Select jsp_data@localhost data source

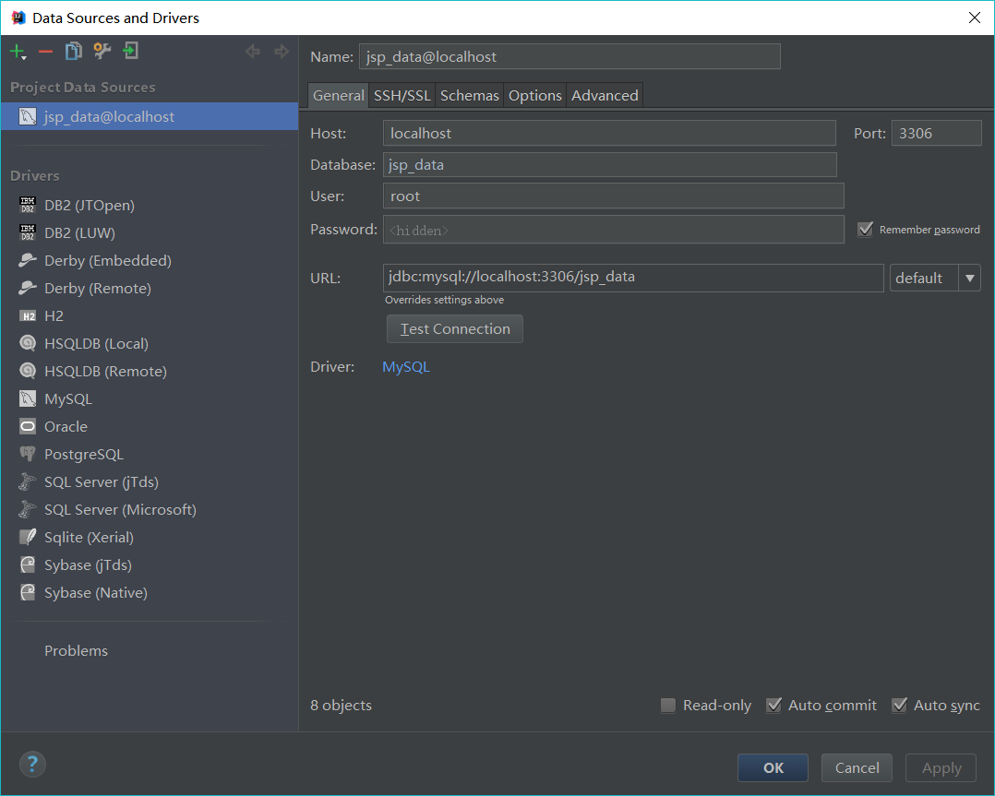[x=150, y=117]
